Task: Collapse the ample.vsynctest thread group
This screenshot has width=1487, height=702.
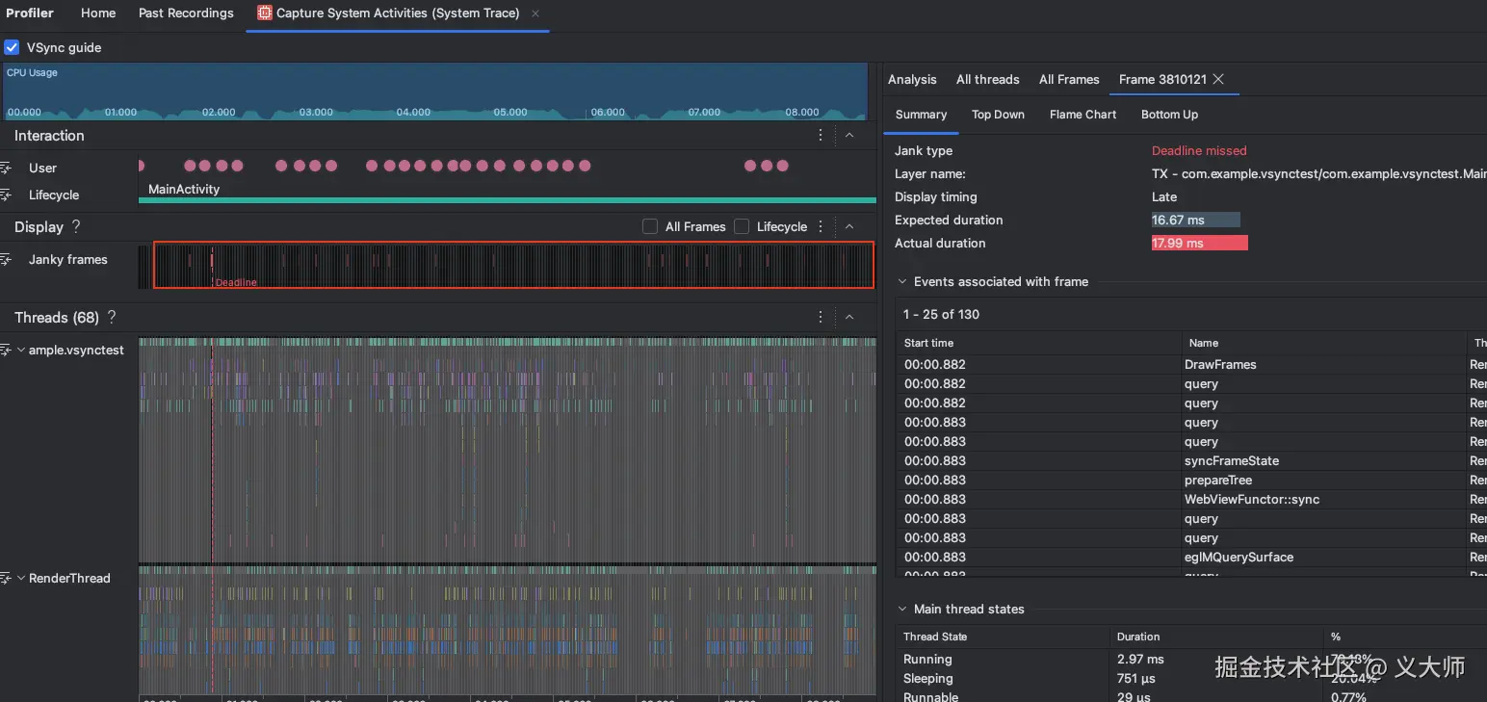Action: [x=20, y=351]
